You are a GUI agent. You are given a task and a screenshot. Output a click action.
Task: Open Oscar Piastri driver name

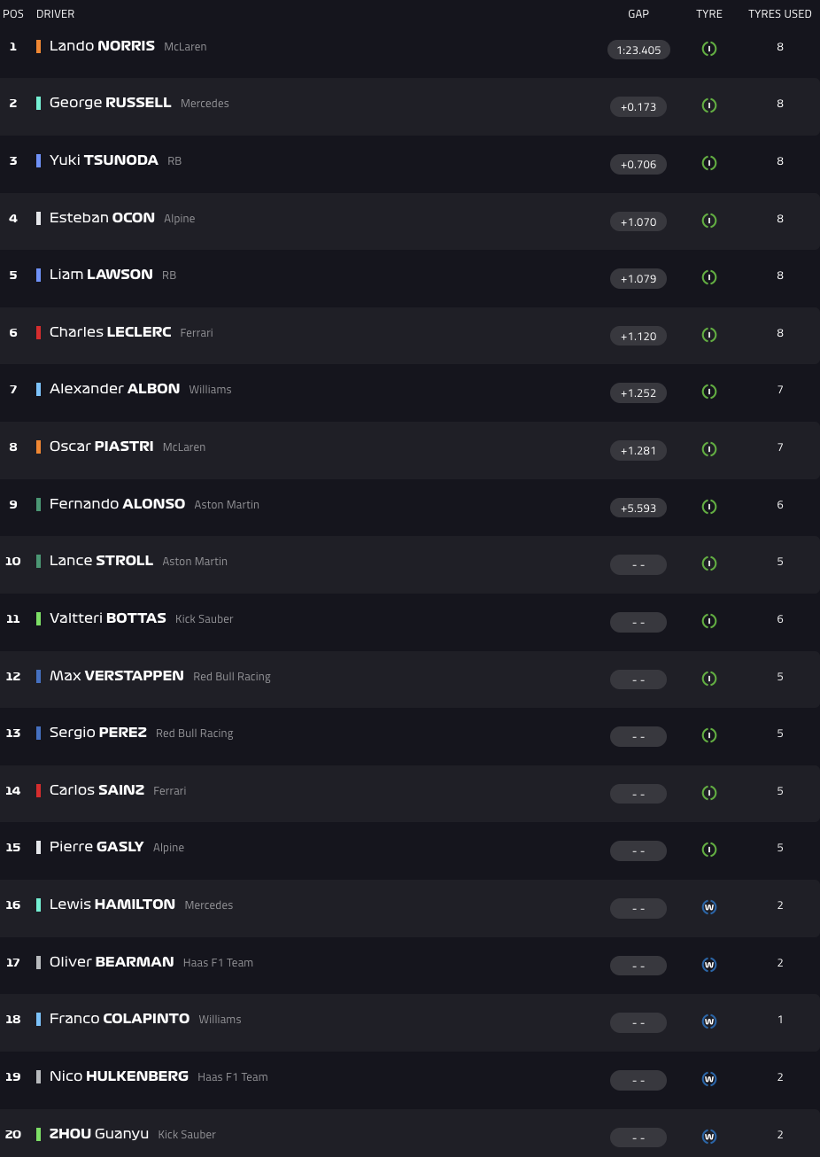[101, 446]
